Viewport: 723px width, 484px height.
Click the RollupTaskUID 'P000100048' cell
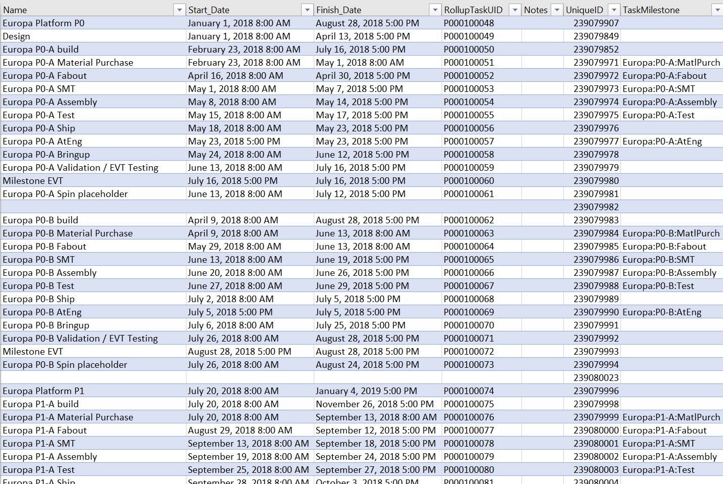pyautogui.click(x=481, y=23)
